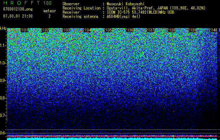Viewport: 220px width, 140px height.
Task: Click the Receiving antenna label
Action: pyautogui.click(x=80, y=16)
